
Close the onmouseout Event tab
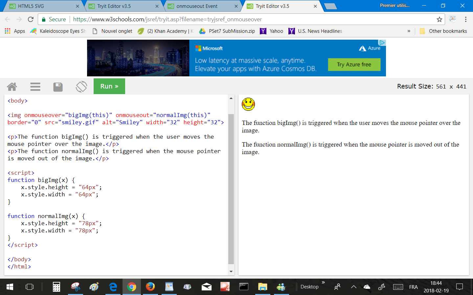pyautogui.click(x=236, y=6)
